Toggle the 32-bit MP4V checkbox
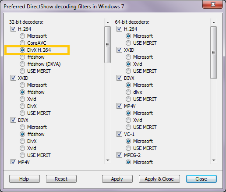The image size is (226, 192). pos(13,162)
